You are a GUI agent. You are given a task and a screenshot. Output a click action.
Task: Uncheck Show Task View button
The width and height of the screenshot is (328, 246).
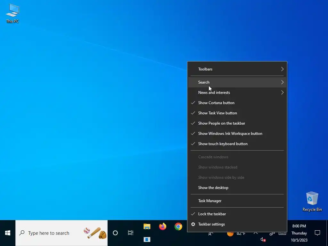[x=237, y=113]
